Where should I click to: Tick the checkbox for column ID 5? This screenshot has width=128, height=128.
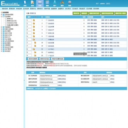click(47, 33)
